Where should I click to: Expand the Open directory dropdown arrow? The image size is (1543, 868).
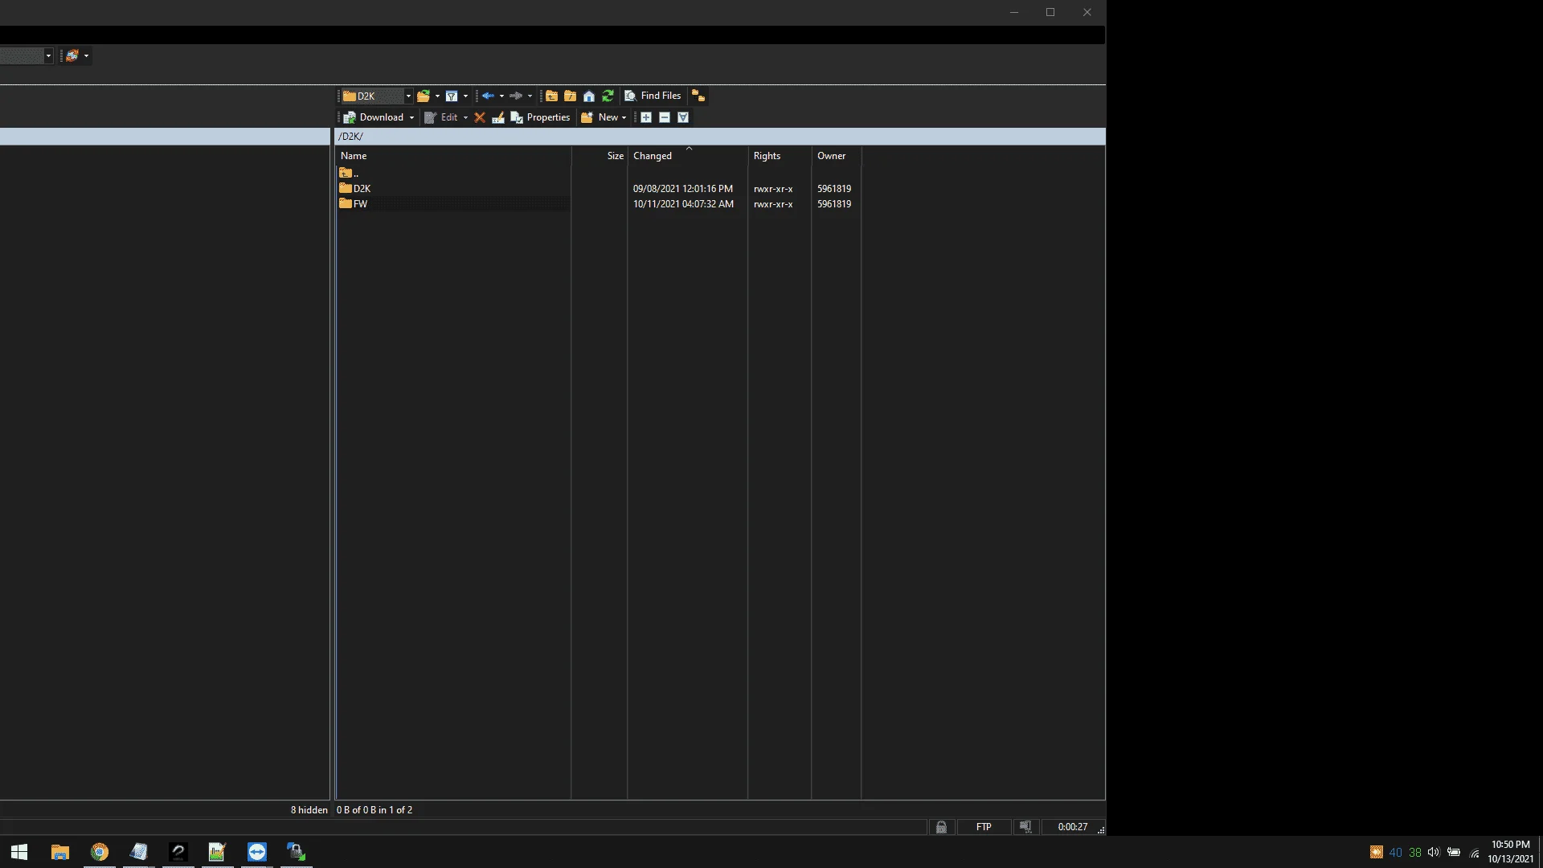[437, 96]
